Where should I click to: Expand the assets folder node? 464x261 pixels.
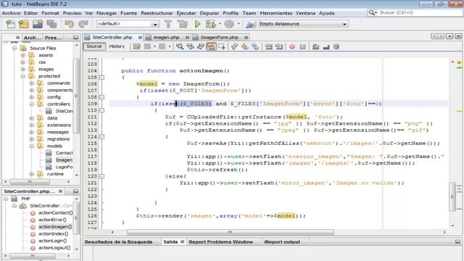(x=22, y=55)
